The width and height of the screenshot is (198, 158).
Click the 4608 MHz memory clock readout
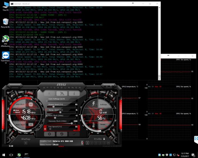28,118
